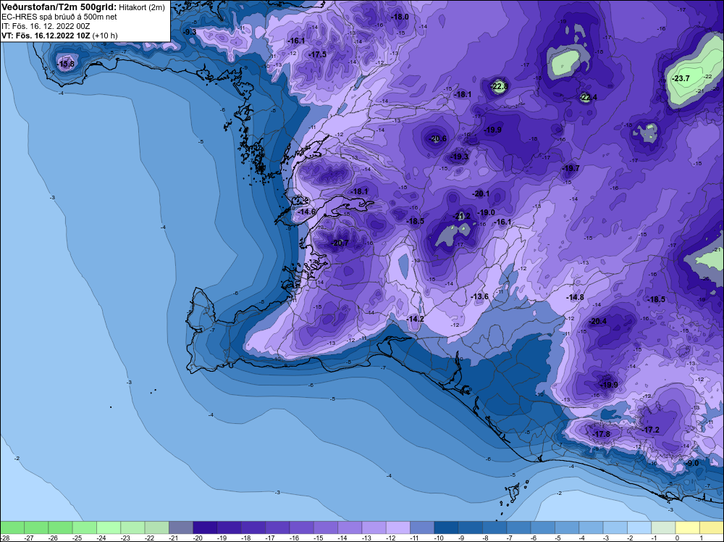Click the -9.0 temperature label
Viewport: 724px width, 542px height.
point(693,464)
